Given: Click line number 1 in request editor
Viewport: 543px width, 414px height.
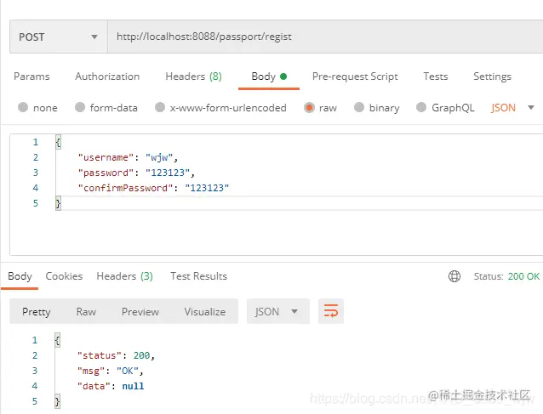Looking at the screenshot, I should (36, 142).
